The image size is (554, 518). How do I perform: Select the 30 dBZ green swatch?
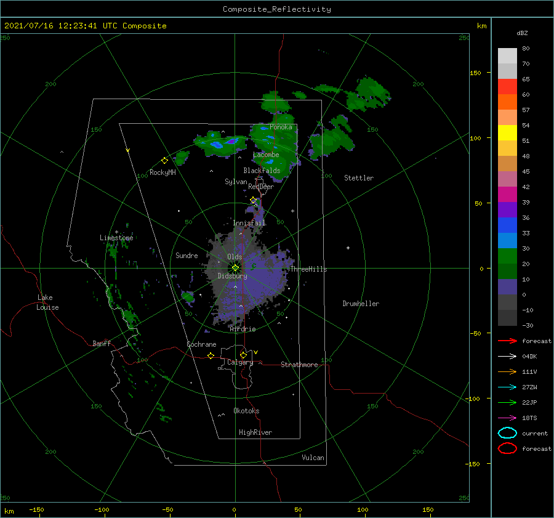[507, 256]
